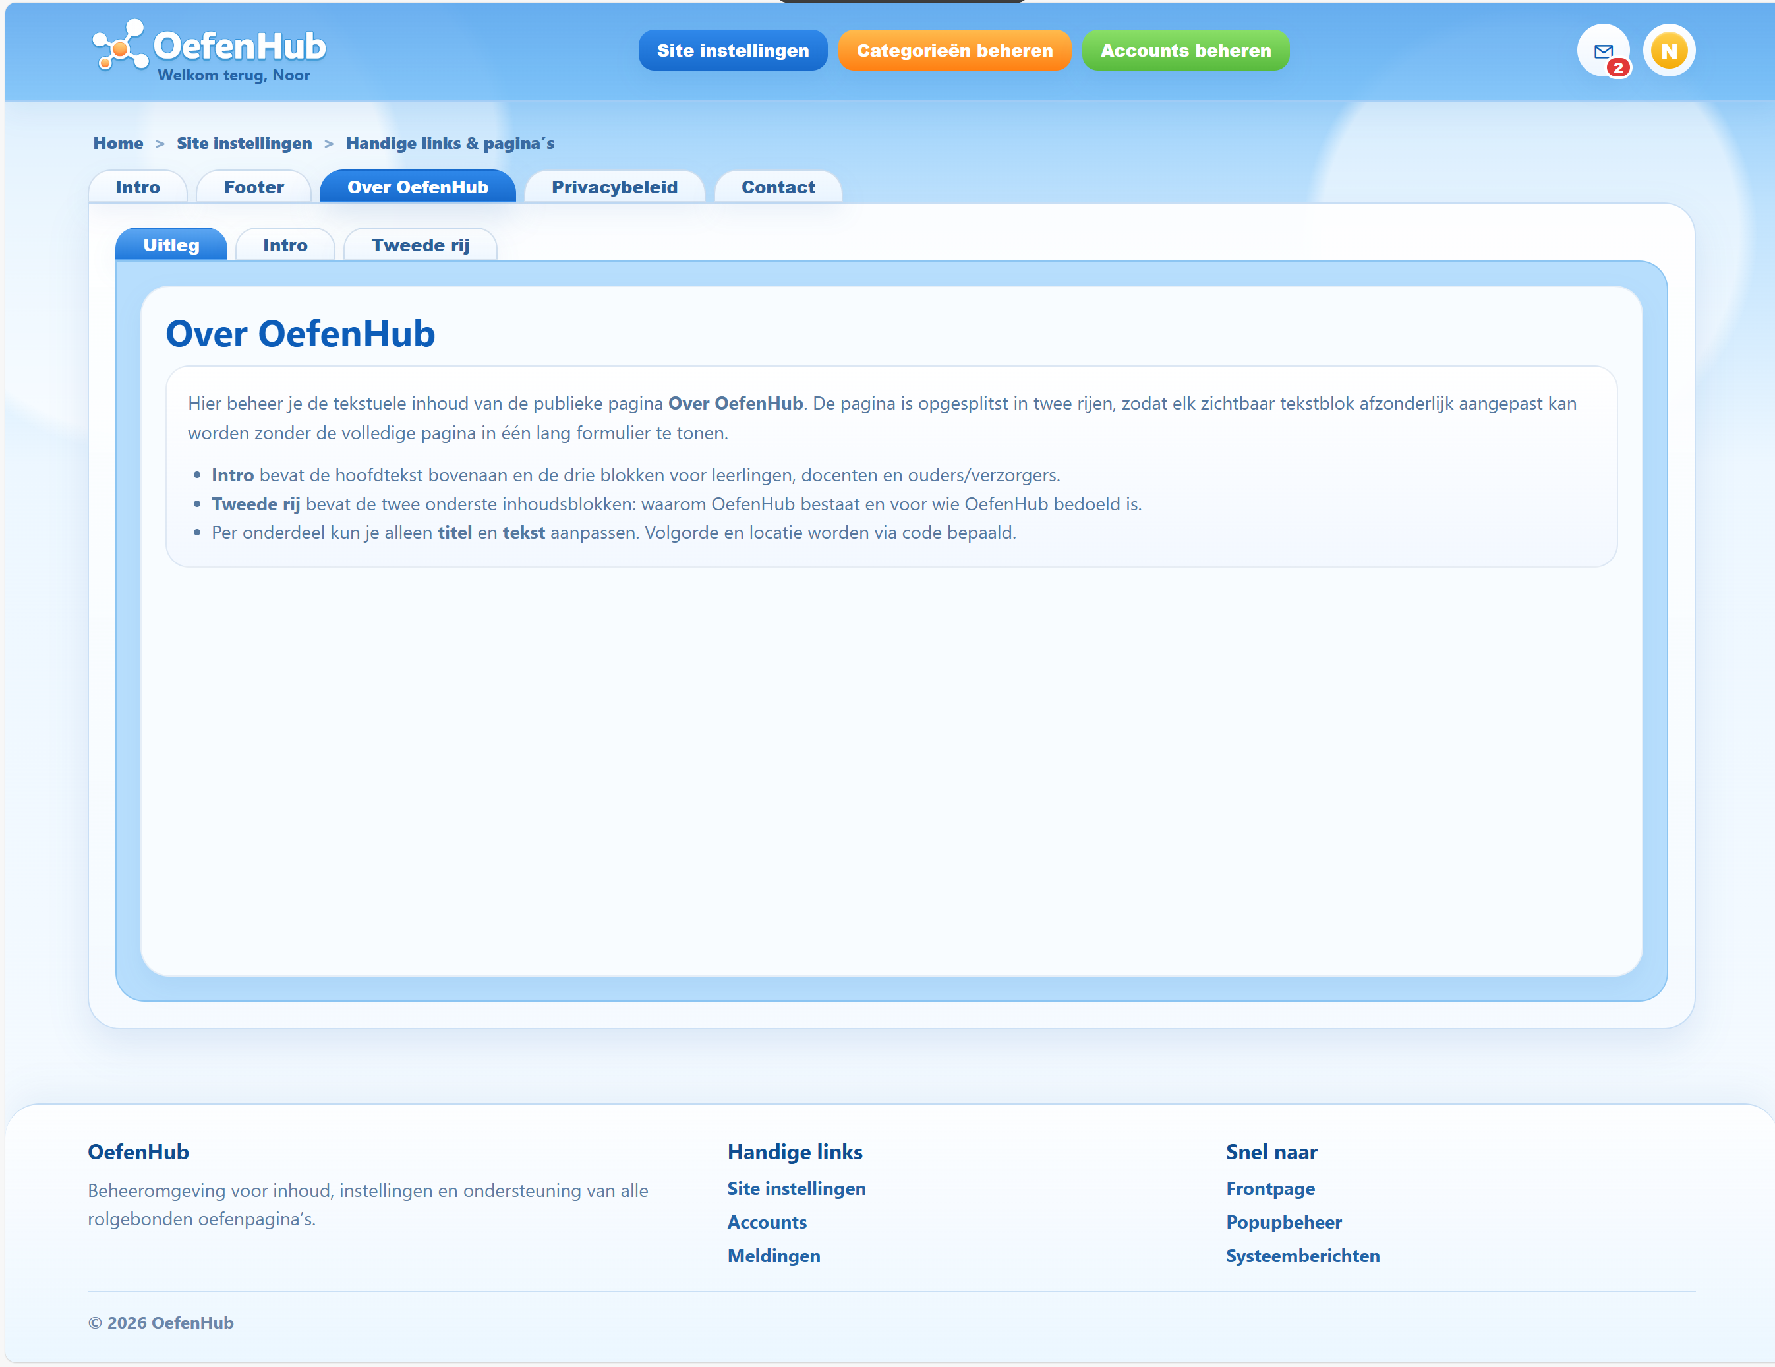The image size is (1775, 1367).
Task: Open Site instellingen in header
Action: 732,50
